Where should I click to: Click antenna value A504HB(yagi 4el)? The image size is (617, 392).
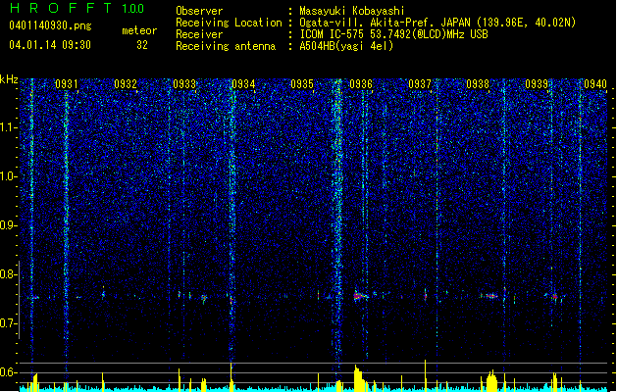(x=346, y=46)
